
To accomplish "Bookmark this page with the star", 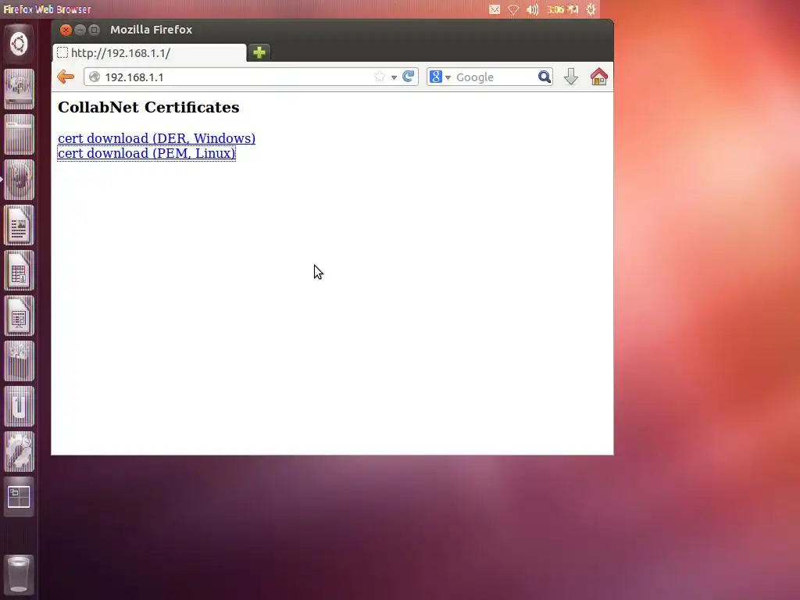I will pos(379,77).
